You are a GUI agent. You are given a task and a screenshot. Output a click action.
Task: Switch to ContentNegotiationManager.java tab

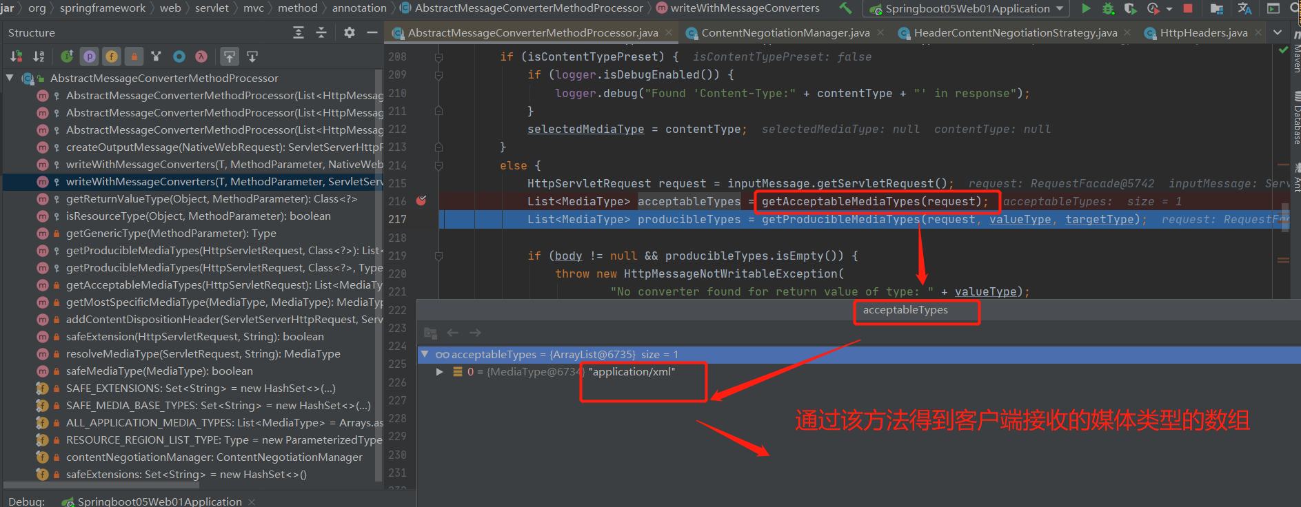785,32
